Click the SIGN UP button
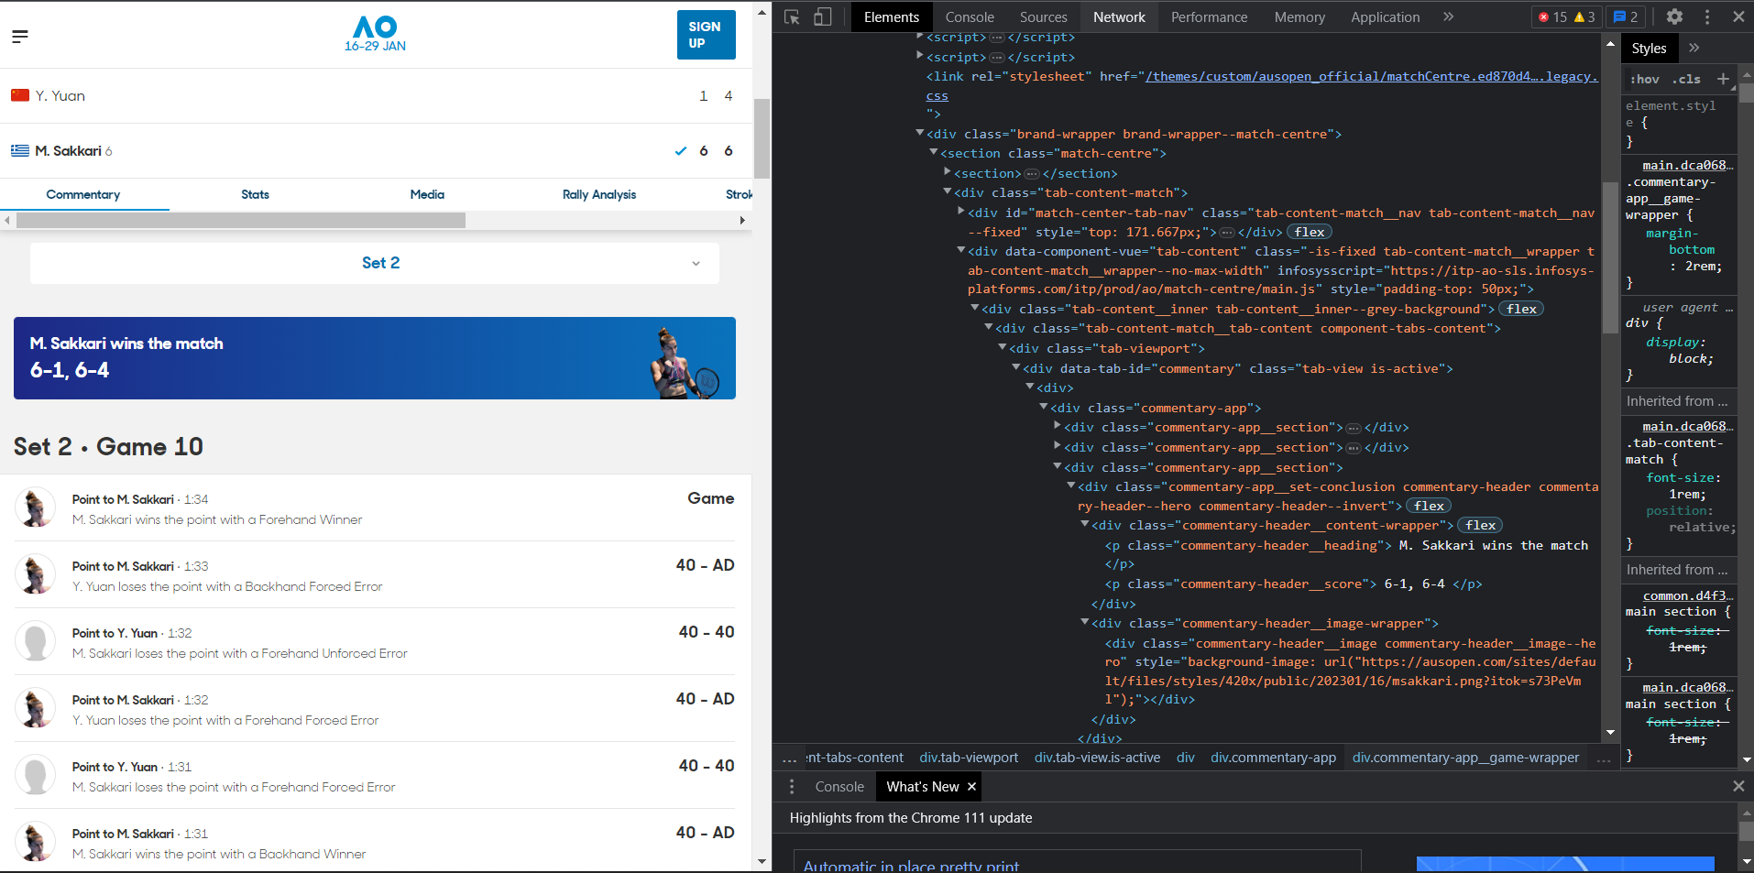This screenshot has width=1754, height=873. tap(706, 35)
